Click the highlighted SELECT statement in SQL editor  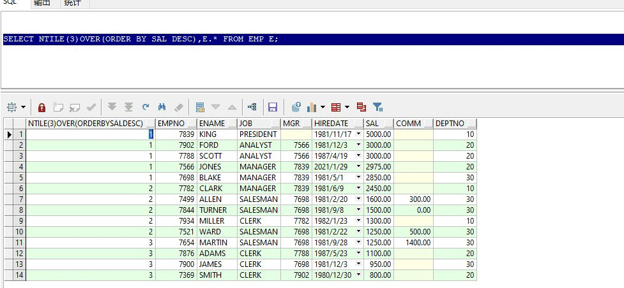coord(141,40)
